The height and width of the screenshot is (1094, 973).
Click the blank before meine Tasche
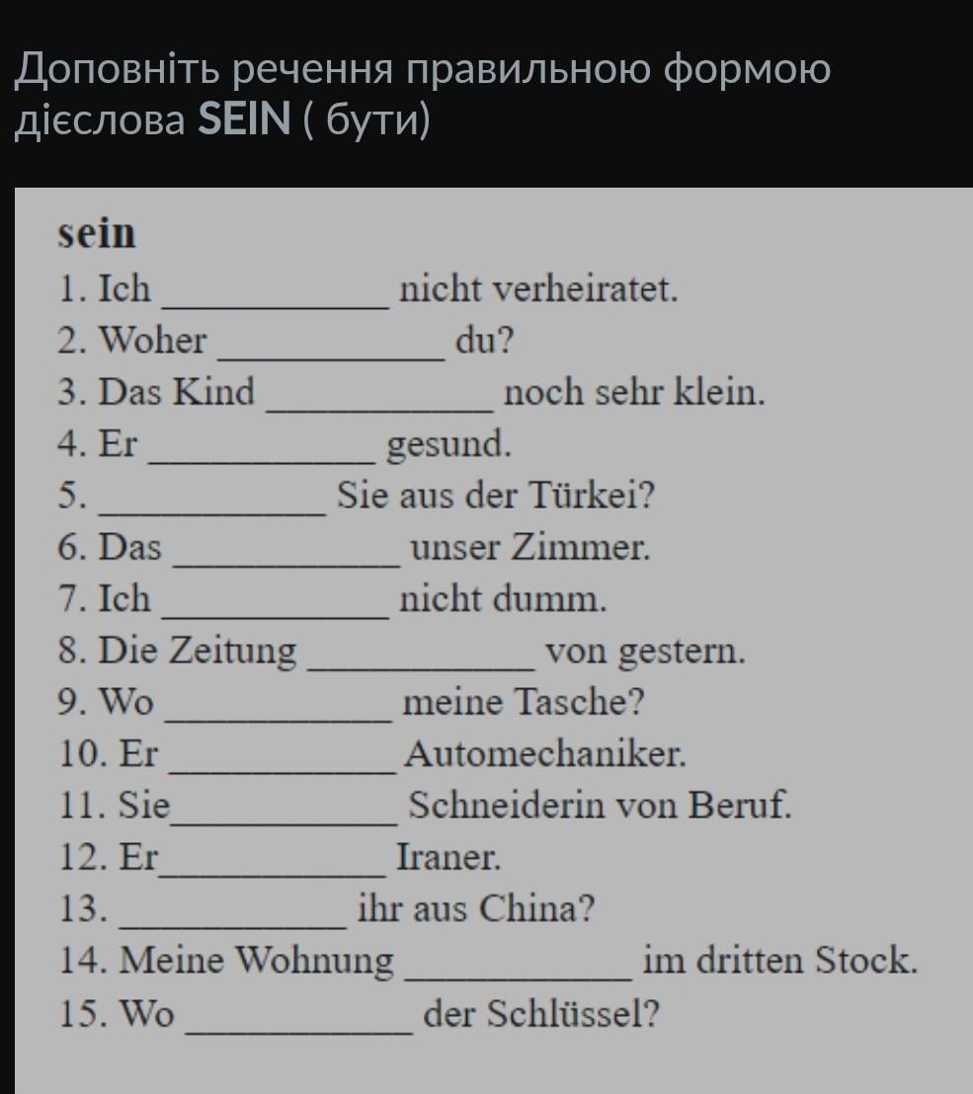279,713
